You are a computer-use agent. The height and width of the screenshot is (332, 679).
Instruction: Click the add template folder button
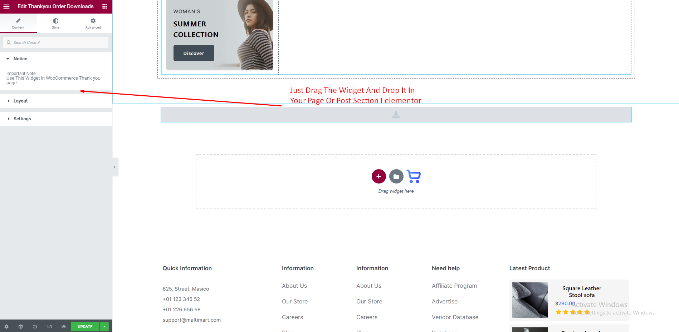click(x=396, y=176)
